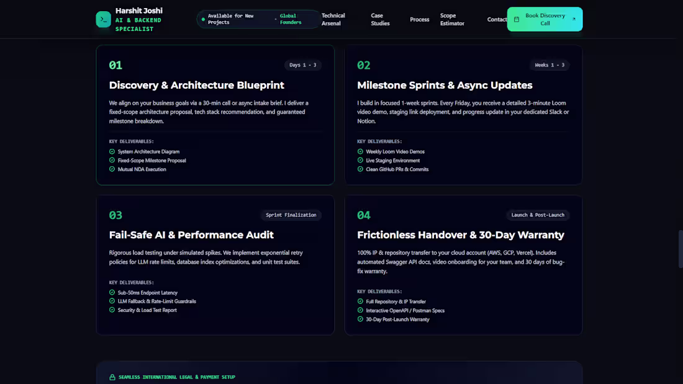Click Key Deliverables label in card 04

pos(379,292)
